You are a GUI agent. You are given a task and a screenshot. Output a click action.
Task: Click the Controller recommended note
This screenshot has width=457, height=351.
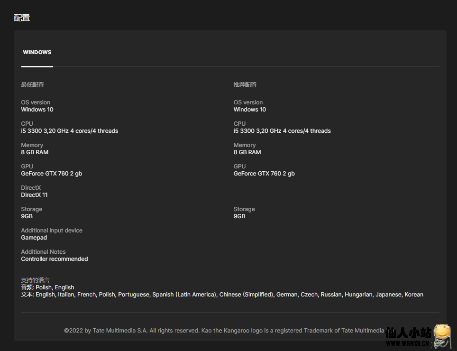[x=54, y=259]
